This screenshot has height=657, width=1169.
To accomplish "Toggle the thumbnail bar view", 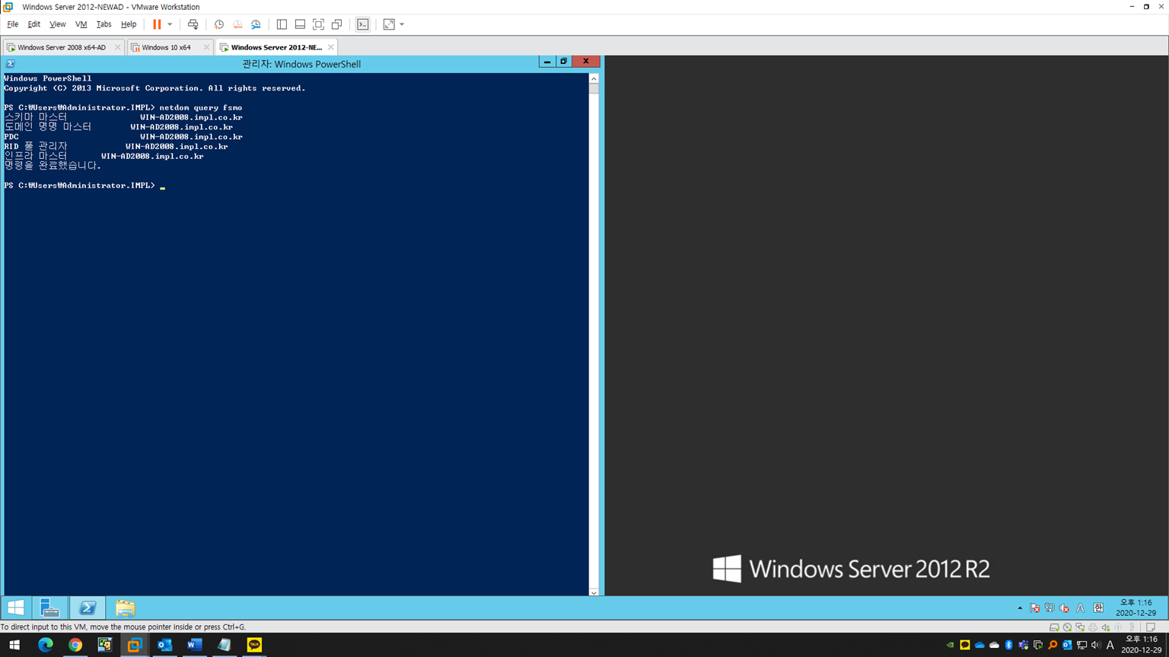I will [300, 24].
